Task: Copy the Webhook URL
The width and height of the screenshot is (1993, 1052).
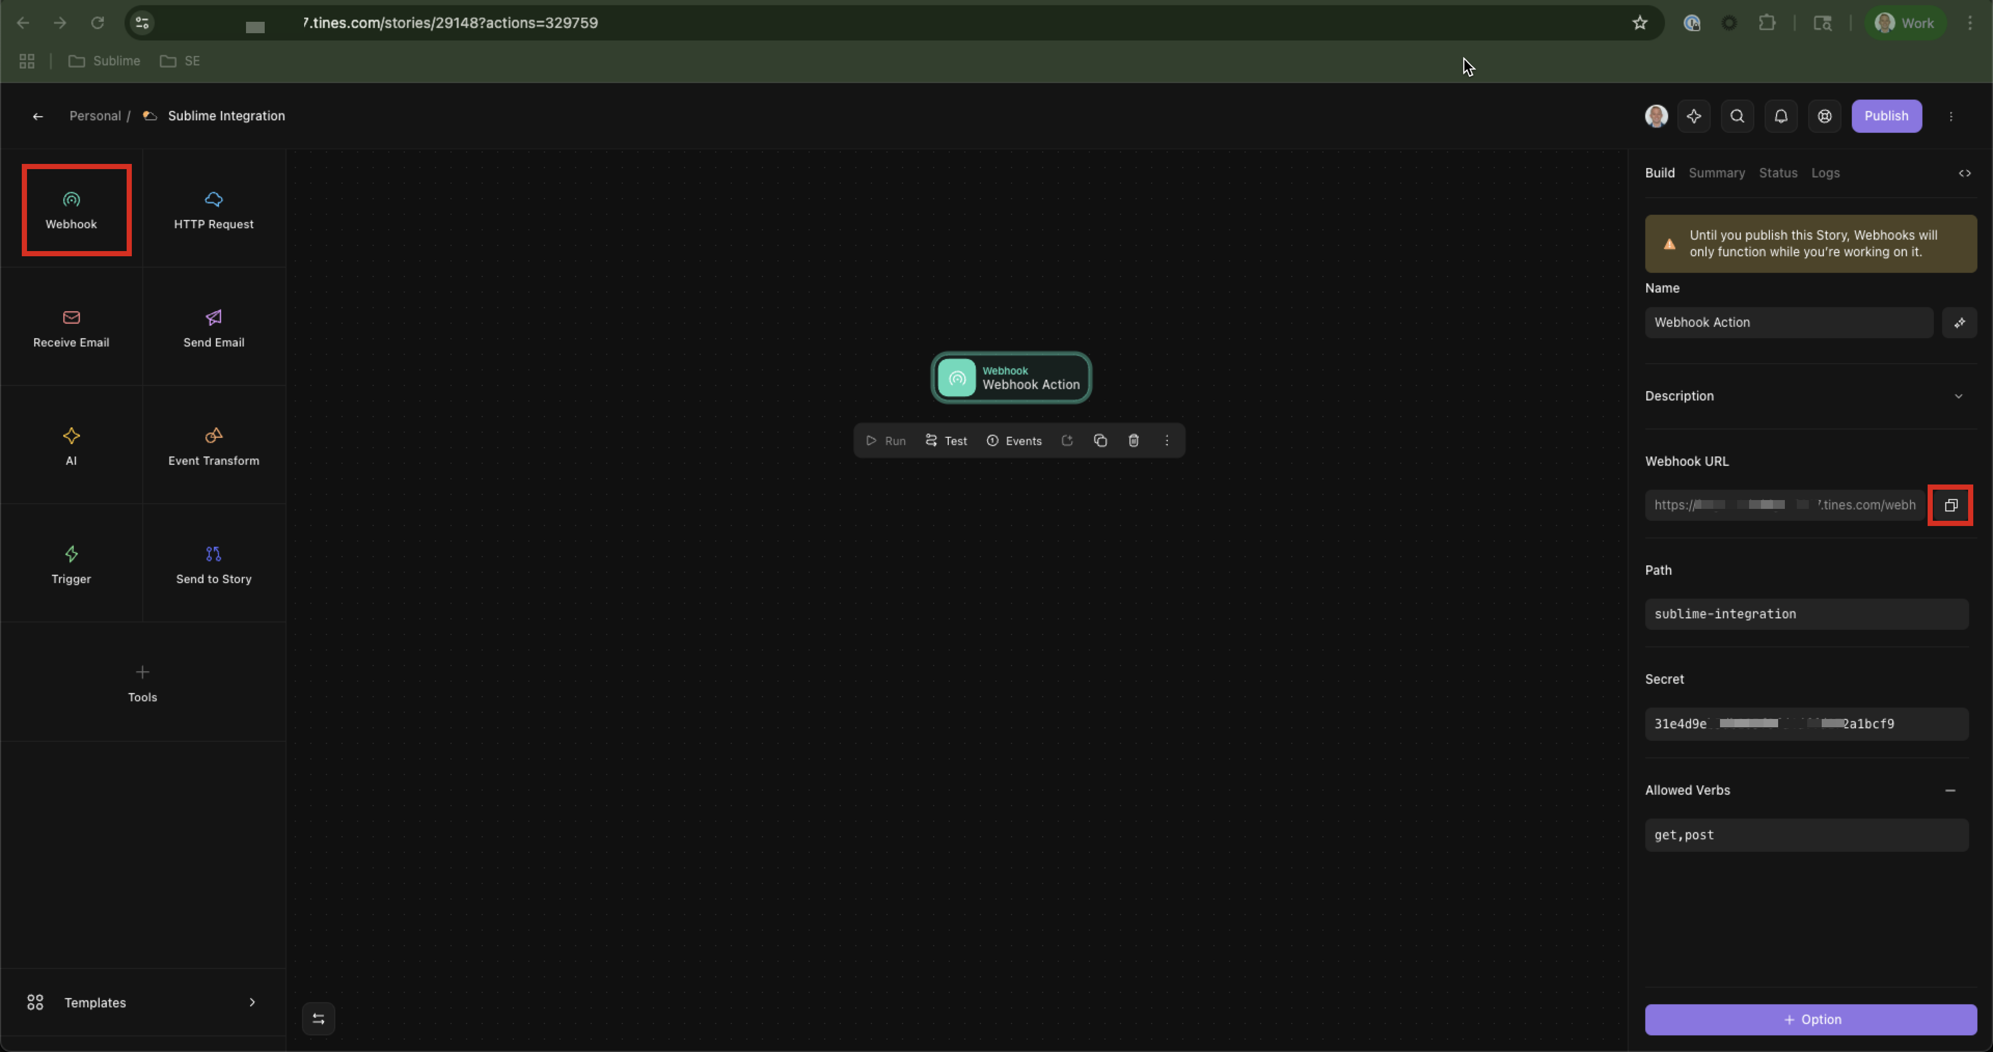Action: click(x=1950, y=505)
